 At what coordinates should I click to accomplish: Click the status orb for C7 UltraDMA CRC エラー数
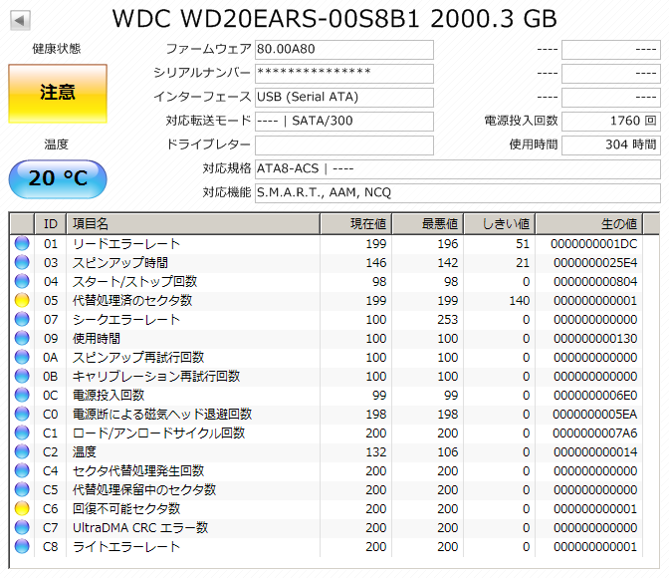[22, 527]
